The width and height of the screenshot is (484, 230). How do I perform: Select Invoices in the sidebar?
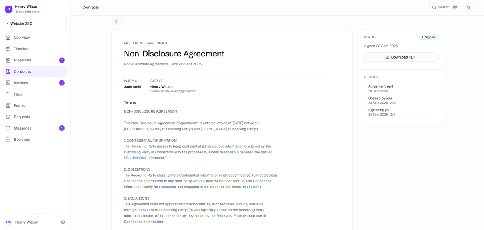tap(35, 83)
